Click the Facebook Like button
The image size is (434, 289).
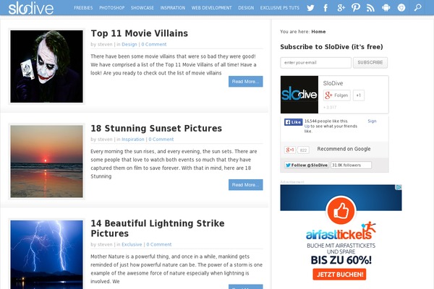point(293,122)
